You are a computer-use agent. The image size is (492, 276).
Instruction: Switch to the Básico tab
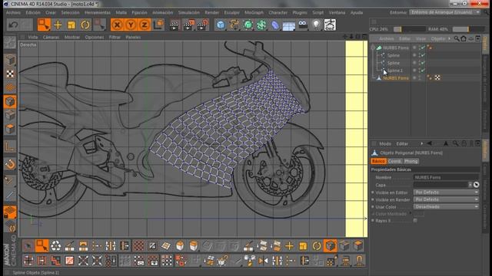click(x=378, y=161)
